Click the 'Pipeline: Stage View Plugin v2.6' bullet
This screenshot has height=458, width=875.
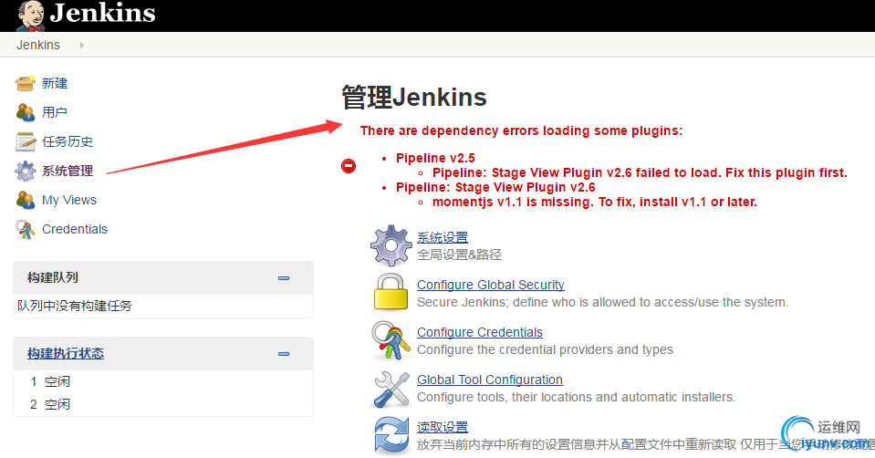[495, 187]
